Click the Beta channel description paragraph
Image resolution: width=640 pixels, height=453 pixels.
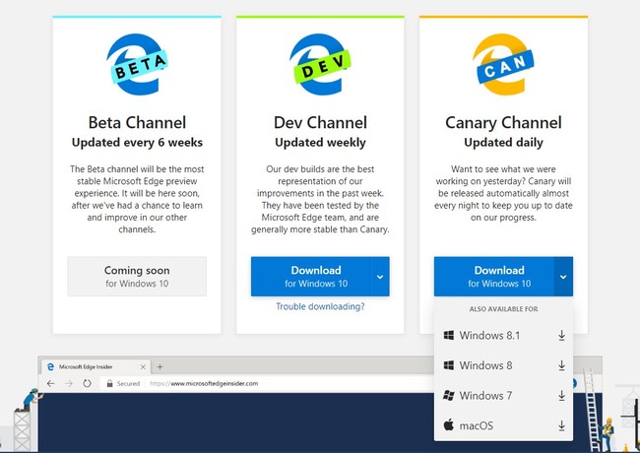click(x=137, y=199)
